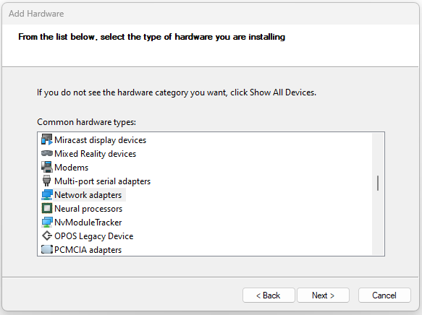Select Multi-port serial adapters text entry
Viewport: 422px width, 315px height.
[x=102, y=181]
